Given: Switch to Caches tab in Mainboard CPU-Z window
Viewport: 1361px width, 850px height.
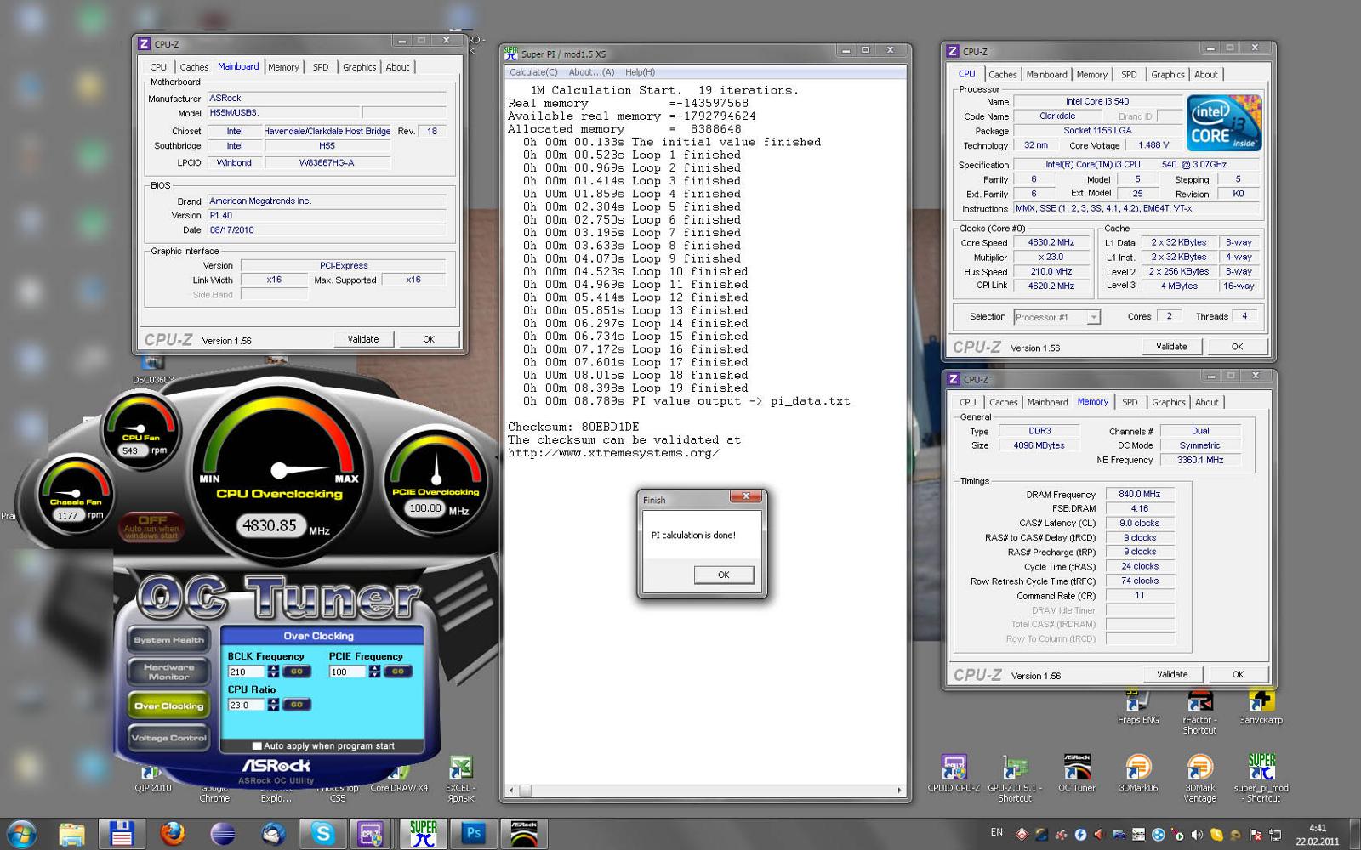Looking at the screenshot, I should (194, 67).
